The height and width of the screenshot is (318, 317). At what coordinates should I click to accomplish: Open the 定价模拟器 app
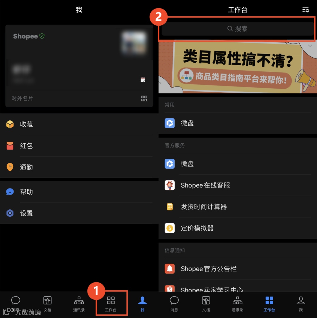tap(197, 228)
